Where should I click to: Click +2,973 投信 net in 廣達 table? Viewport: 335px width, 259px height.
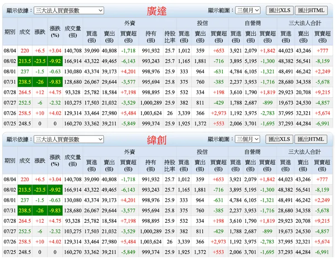(218, 113)
